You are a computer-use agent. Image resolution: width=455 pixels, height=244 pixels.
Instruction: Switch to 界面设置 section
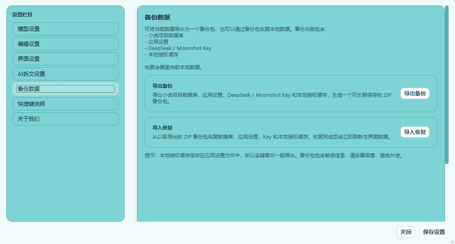pyautogui.click(x=65, y=59)
